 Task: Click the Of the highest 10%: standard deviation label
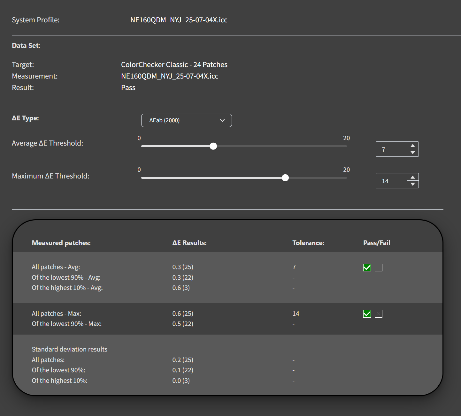click(60, 381)
